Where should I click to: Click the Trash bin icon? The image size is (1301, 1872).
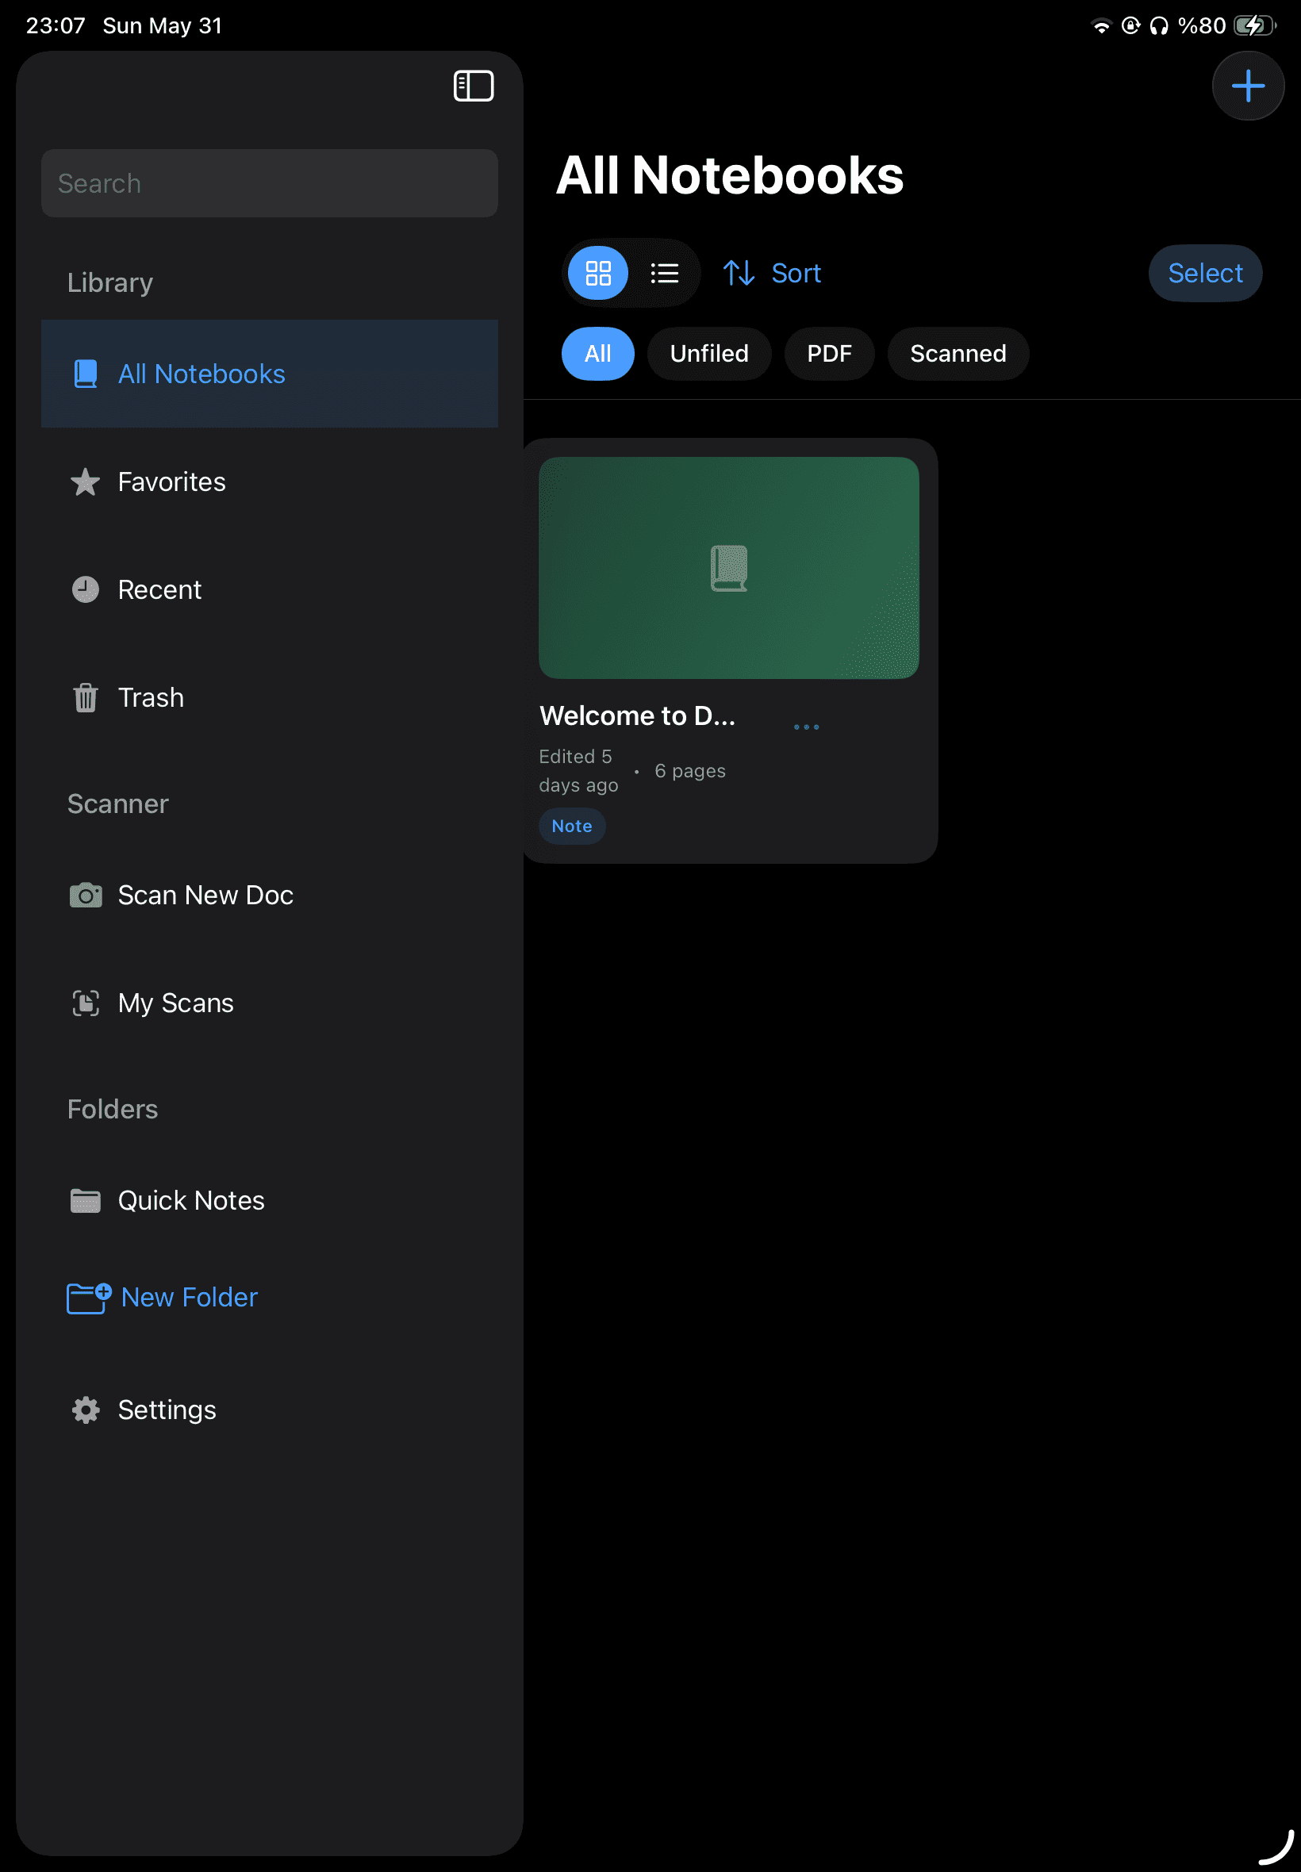86,697
